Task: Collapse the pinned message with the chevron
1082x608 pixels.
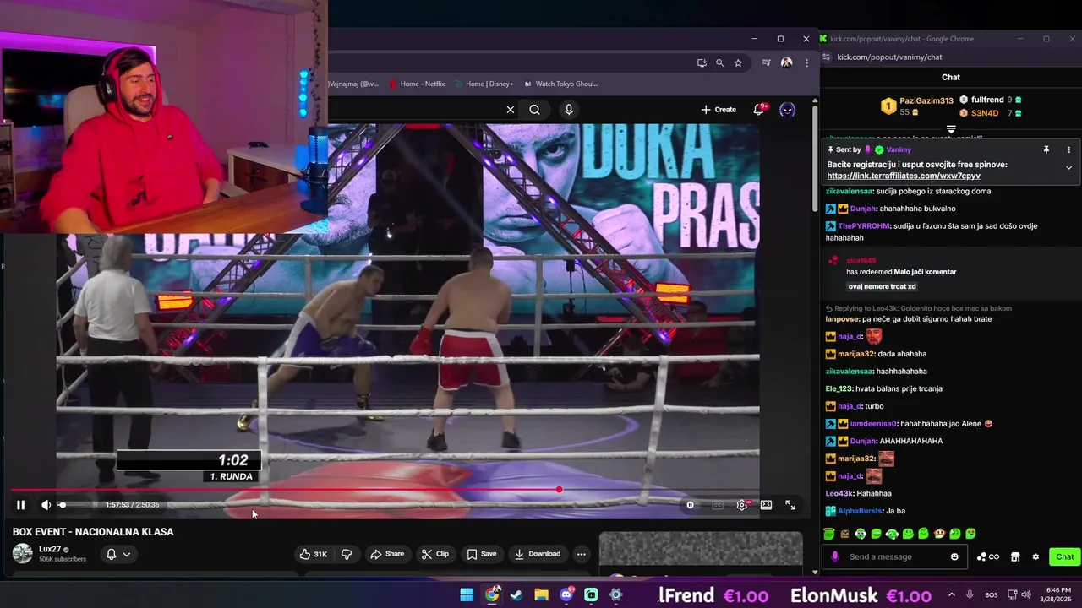Action: (x=1068, y=167)
